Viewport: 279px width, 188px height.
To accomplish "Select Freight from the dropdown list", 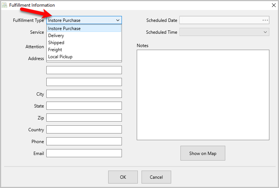I will (x=84, y=50).
